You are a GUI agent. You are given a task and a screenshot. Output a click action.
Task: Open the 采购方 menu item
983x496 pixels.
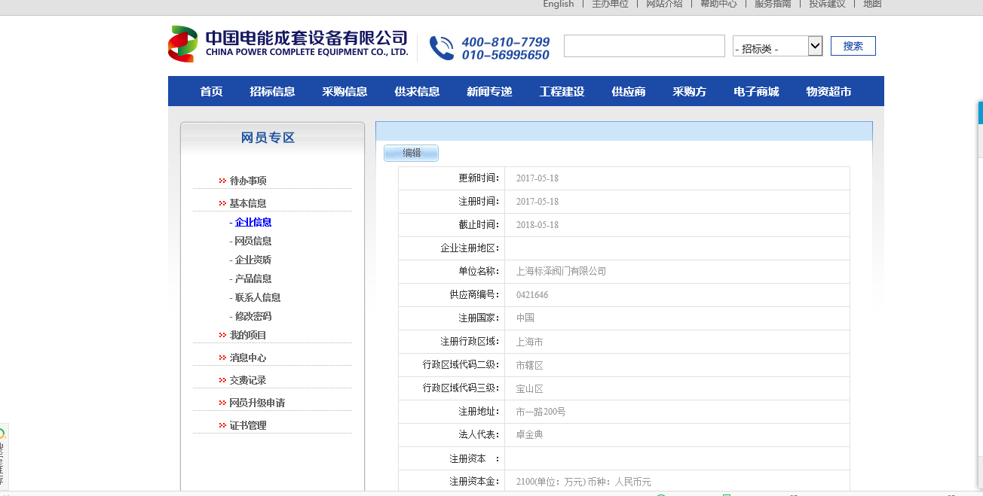tap(690, 92)
